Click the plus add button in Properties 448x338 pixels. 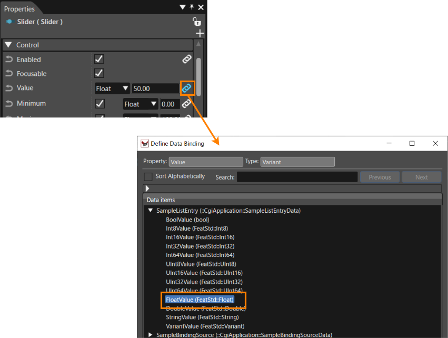coord(200,33)
